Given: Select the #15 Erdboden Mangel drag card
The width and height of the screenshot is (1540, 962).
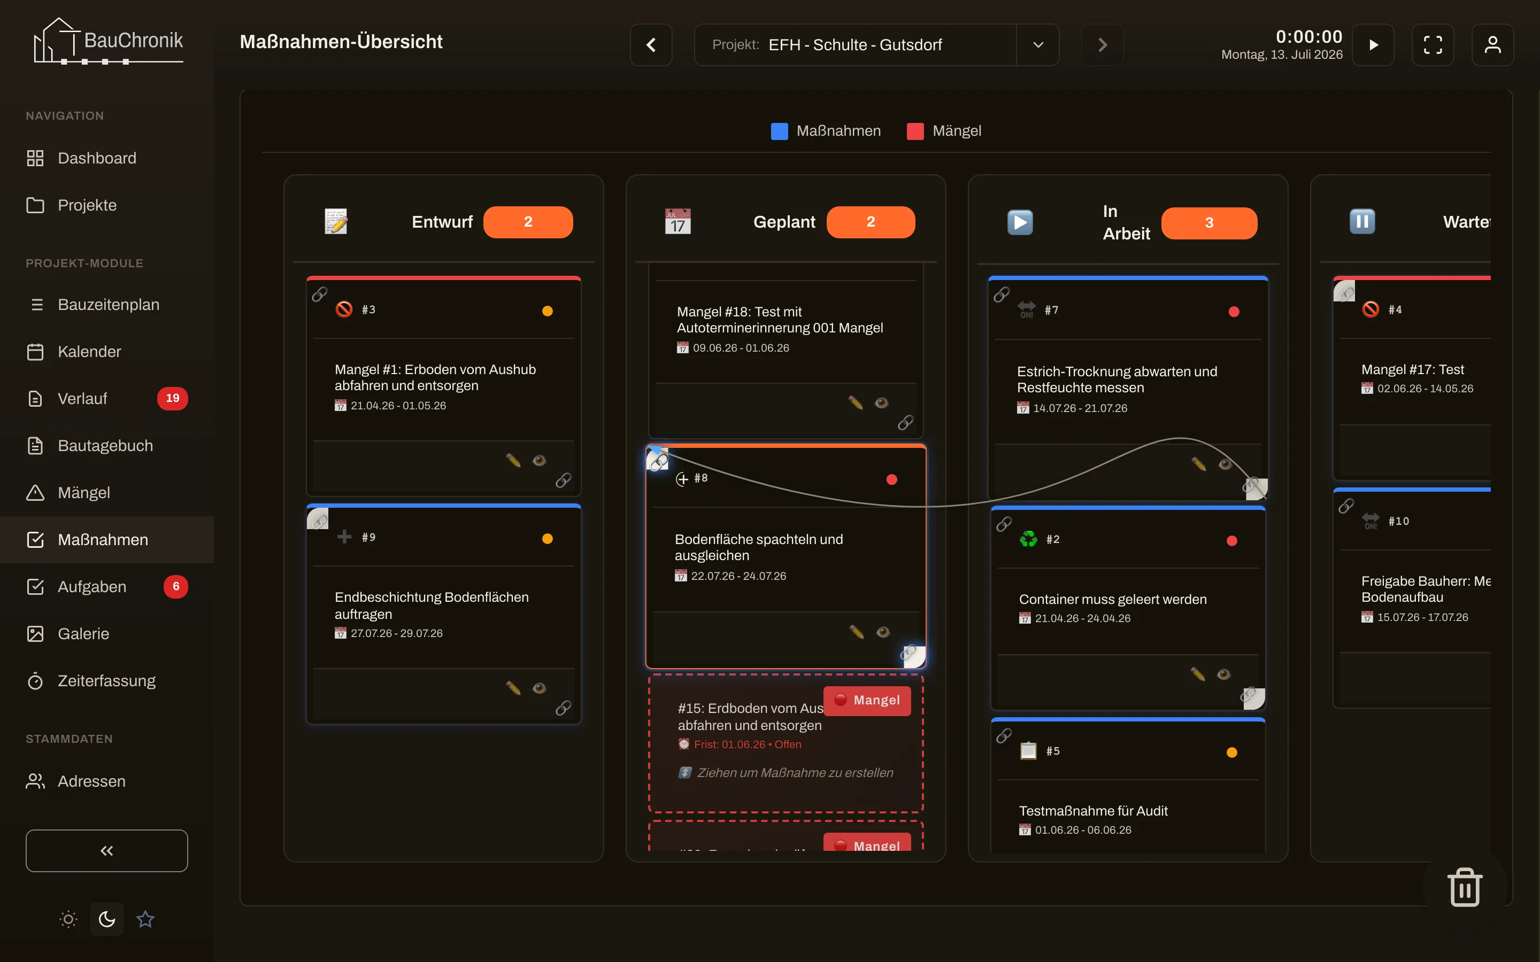Looking at the screenshot, I should tap(786, 743).
